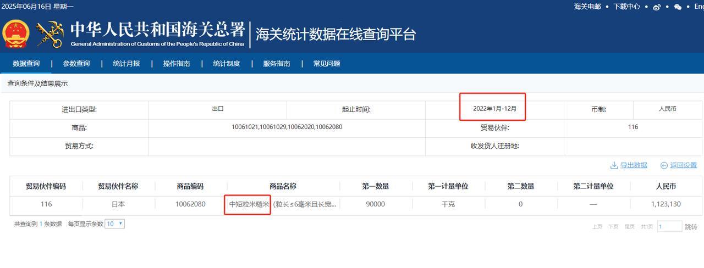Click the customs key-and-caduceus emblem
704x268 pixels.
click(50, 34)
